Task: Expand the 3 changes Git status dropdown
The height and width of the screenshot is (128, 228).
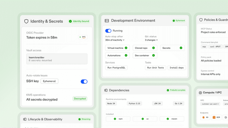Action: click(151, 40)
